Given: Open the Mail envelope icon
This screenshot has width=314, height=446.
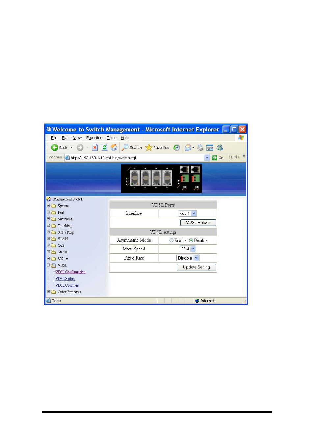Looking at the screenshot, I should click(188, 148).
